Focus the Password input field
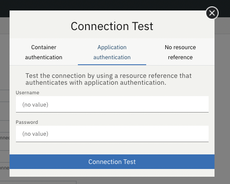This screenshot has width=230, height=184. coord(112,134)
